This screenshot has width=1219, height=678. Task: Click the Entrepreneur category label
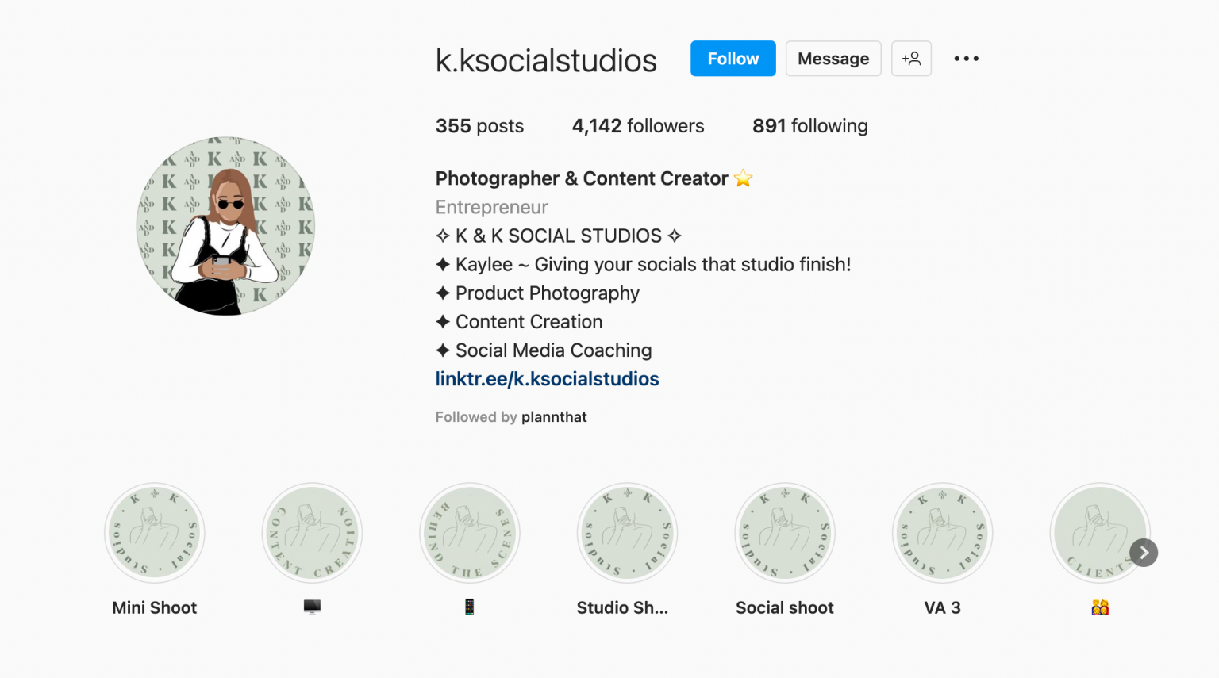coord(491,207)
